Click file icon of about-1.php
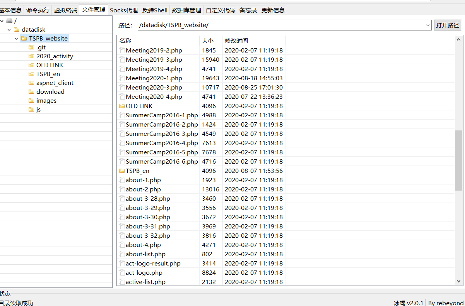Image resolution: width=465 pixels, height=306 pixels. pyautogui.click(x=122, y=180)
